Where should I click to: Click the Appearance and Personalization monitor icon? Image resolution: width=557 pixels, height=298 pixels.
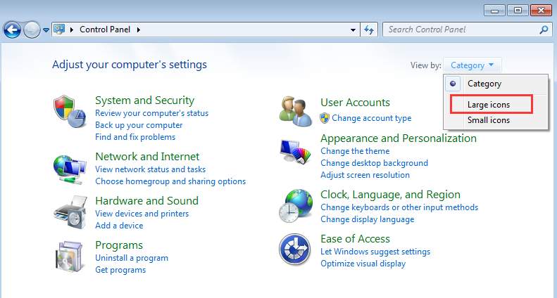point(295,153)
